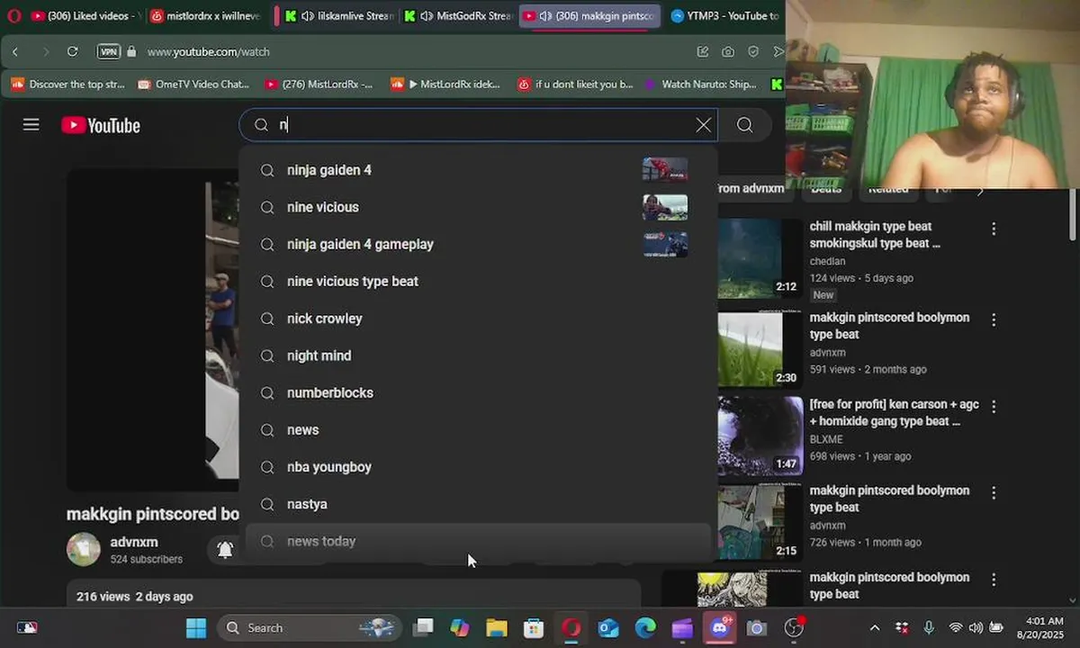Screen dimensions: 1080x648
Task: Open more options for 726 views video
Action: pyautogui.click(x=994, y=493)
